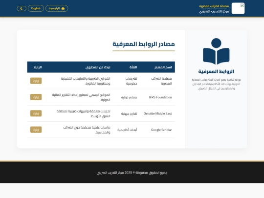Click the نبذة عن المحتوى column header
This screenshot has height=198, width=264.
coord(98,67)
